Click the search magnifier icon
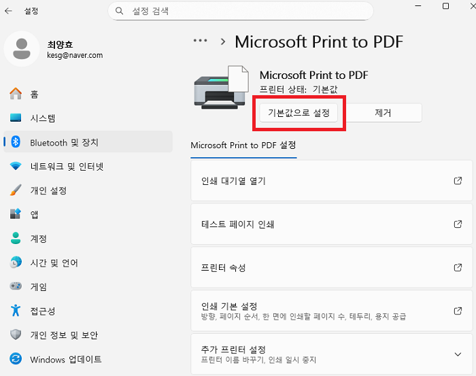 (119, 12)
